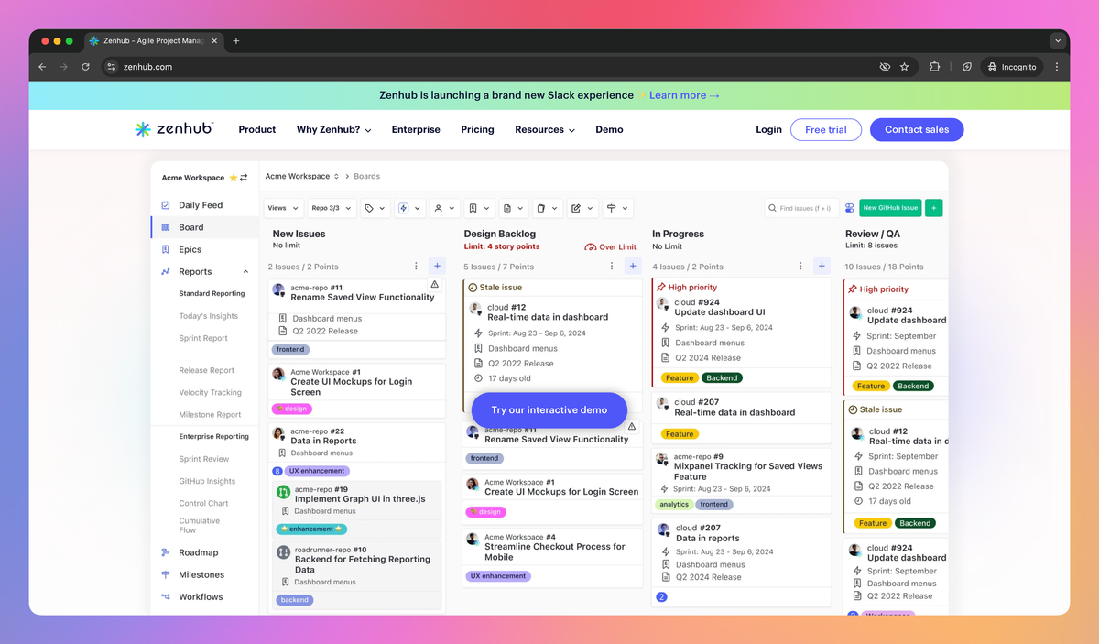Open Chrome three-dot menu

tap(1057, 67)
